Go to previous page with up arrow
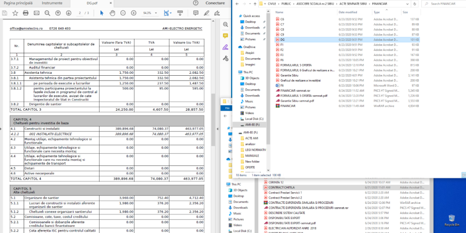 (58, 13)
